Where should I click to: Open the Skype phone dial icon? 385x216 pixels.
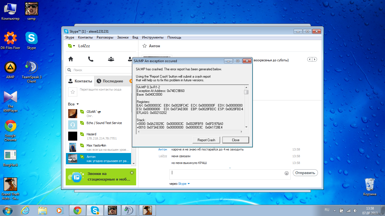(x=90, y=59)
